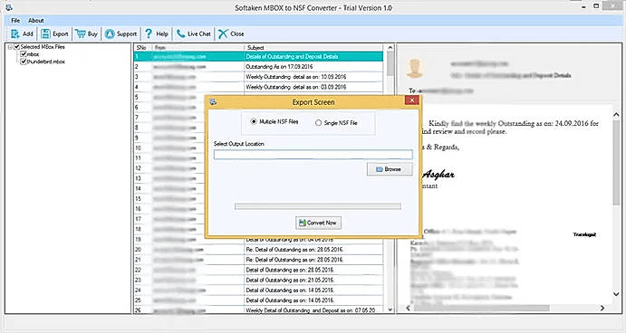Click the email list scroll down arrow
Image resolution: width=626 pixels, height=333 pixels.
(390, 309)
